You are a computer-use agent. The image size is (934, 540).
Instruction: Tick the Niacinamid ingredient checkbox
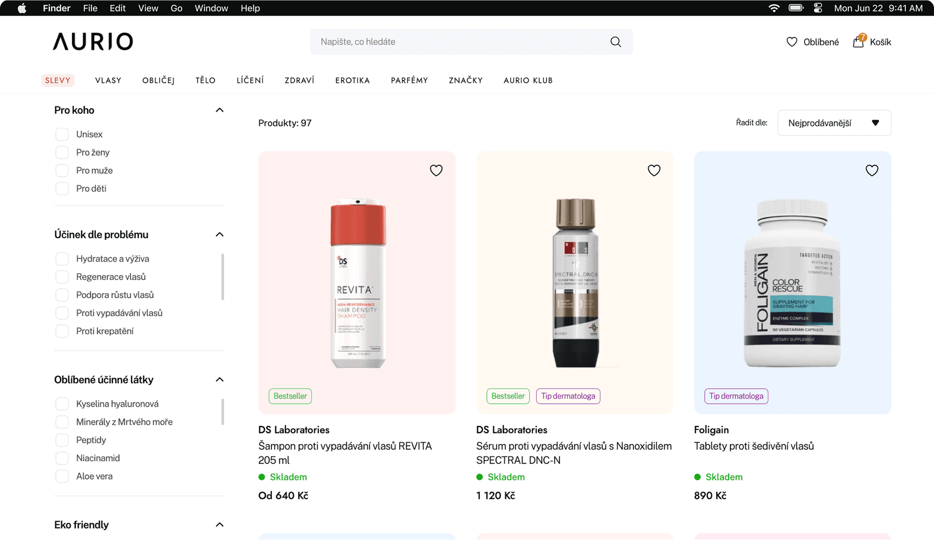[62, 458]
